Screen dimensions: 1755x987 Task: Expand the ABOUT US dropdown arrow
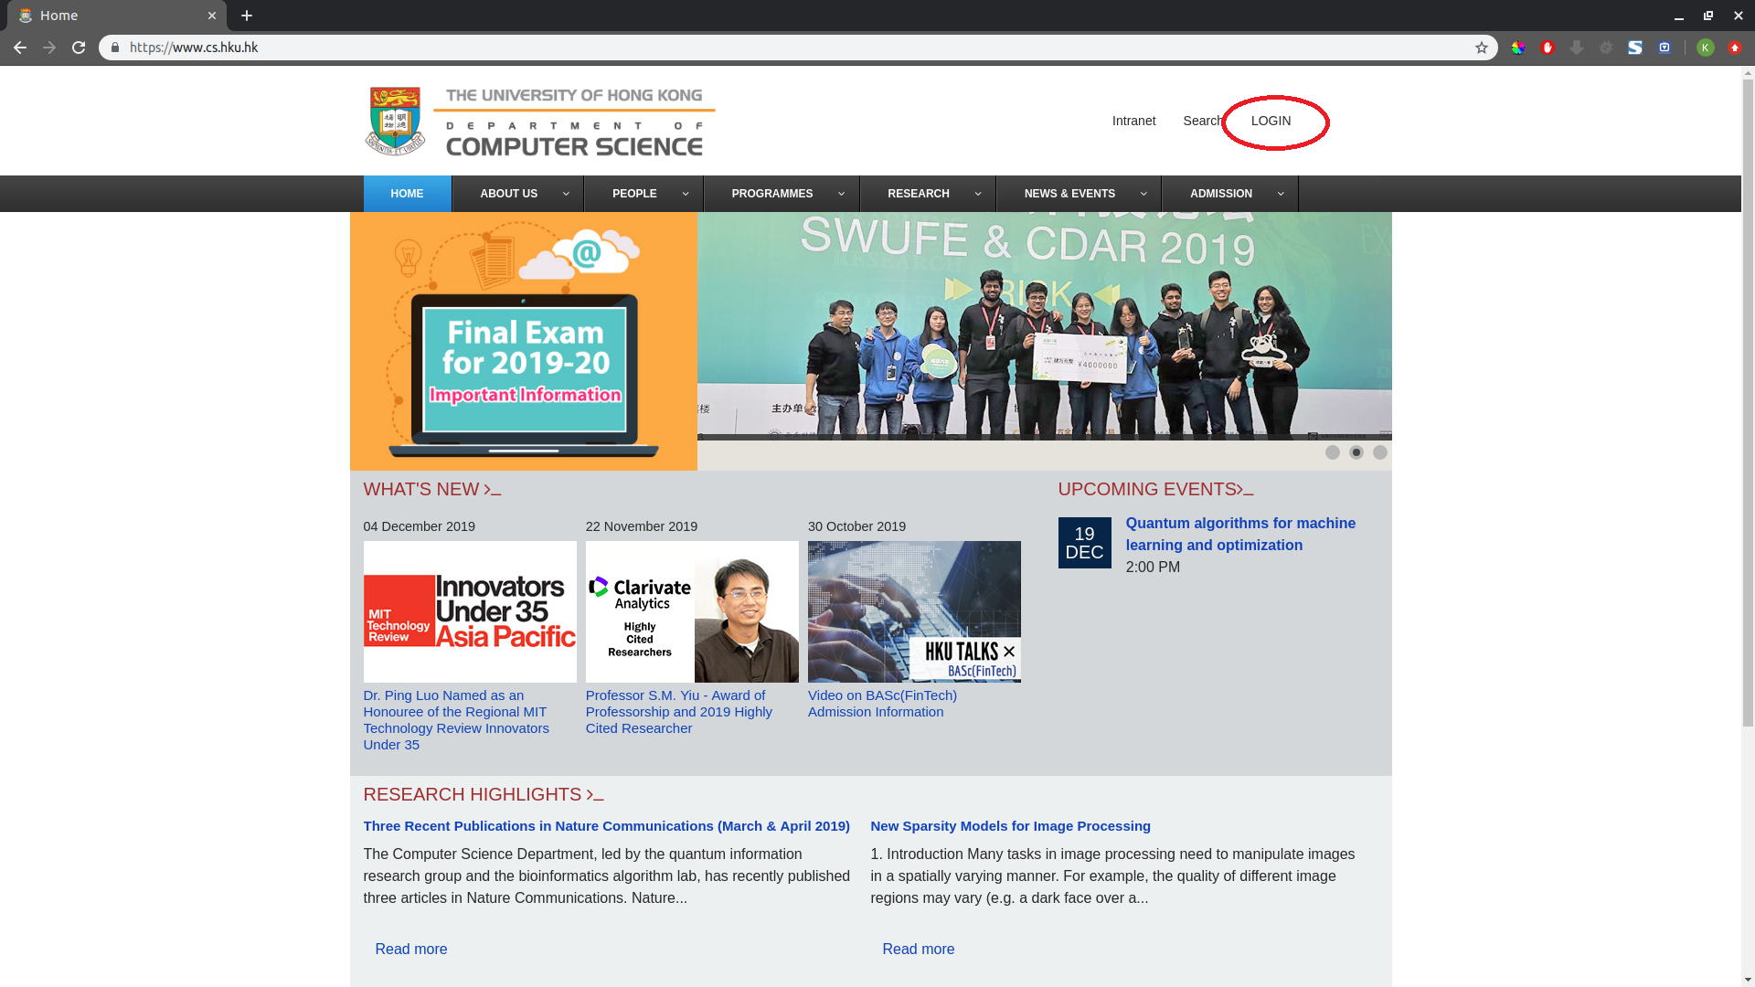(x=566, y=194)
